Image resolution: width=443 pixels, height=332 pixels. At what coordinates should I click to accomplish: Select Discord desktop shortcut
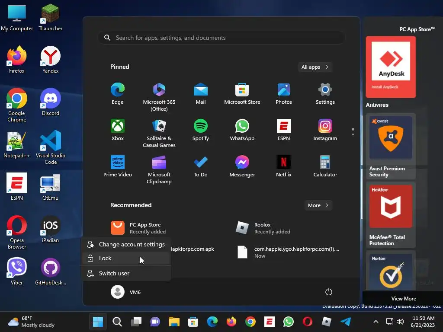pyautogui.click(x=50, y=102)
